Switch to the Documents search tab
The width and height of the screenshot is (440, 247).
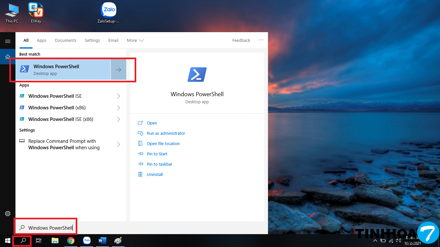(x=65, y=41)
